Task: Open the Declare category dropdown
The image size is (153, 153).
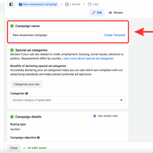Action: coord(68,100)
